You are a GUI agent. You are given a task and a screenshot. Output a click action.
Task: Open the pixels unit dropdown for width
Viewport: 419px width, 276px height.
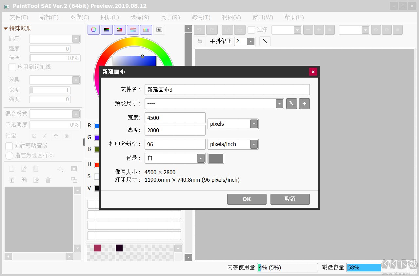click(x=254, y=124)
